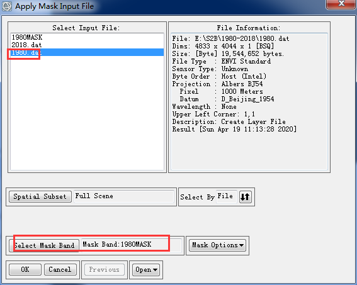Confirm with the OK button
This screenshot has width=357, height=285.
25,269
